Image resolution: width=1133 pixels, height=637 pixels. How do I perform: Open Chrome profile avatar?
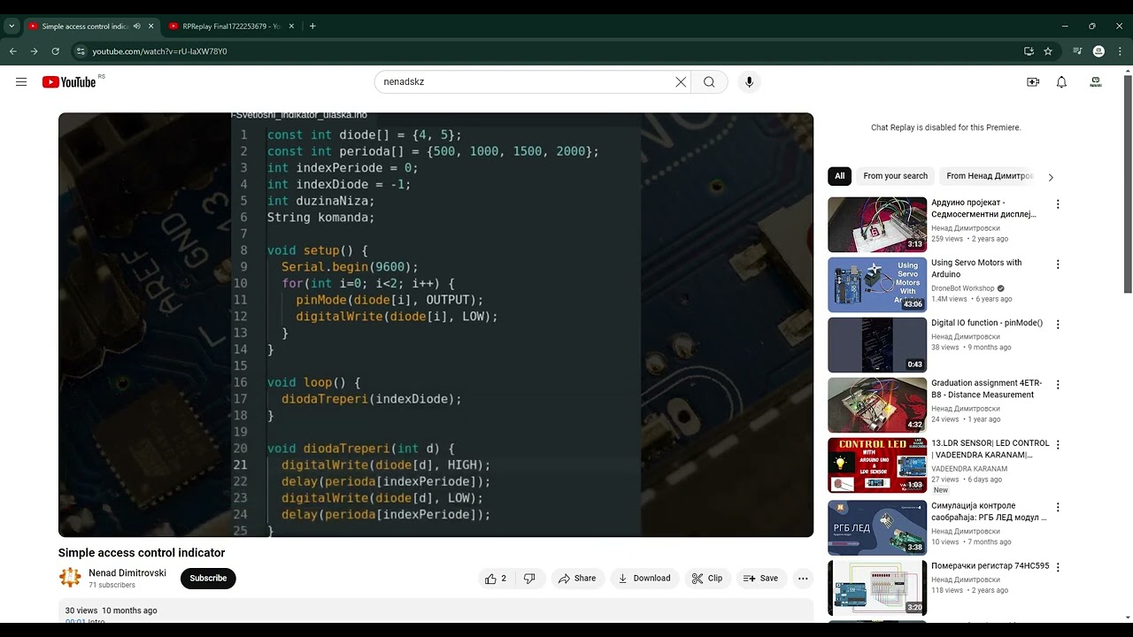(1098, 51)
